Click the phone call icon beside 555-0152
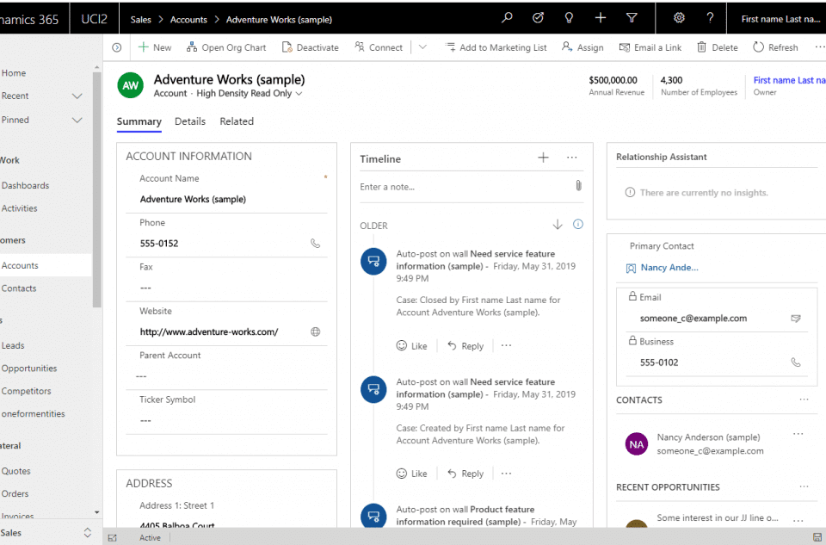This screenshot has height=545, width=826. tap(315, 244)
